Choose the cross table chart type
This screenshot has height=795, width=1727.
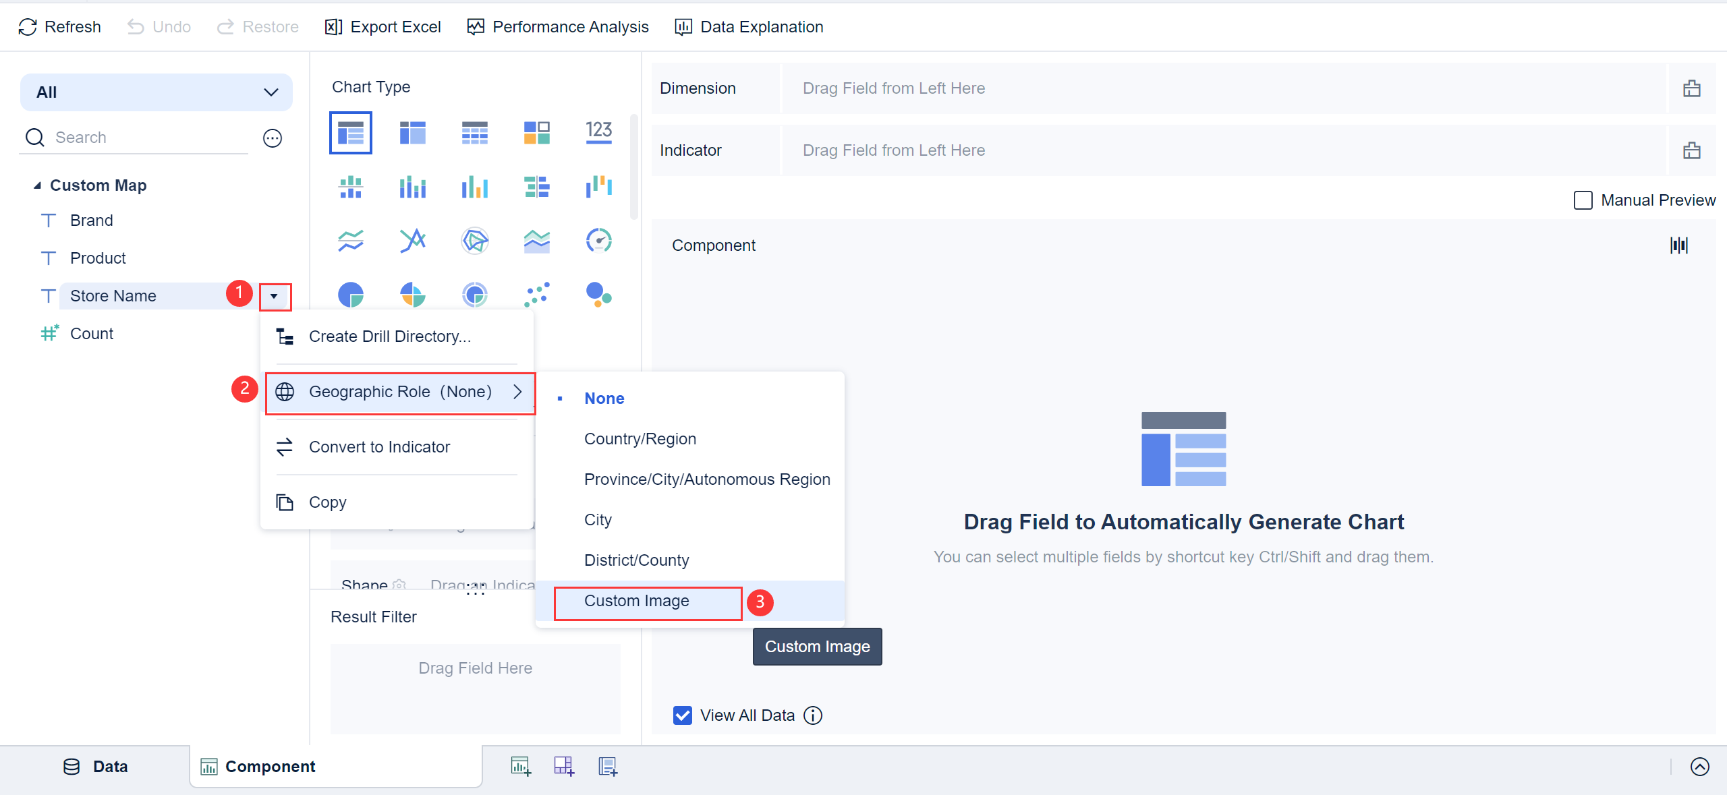coord(413,133)
